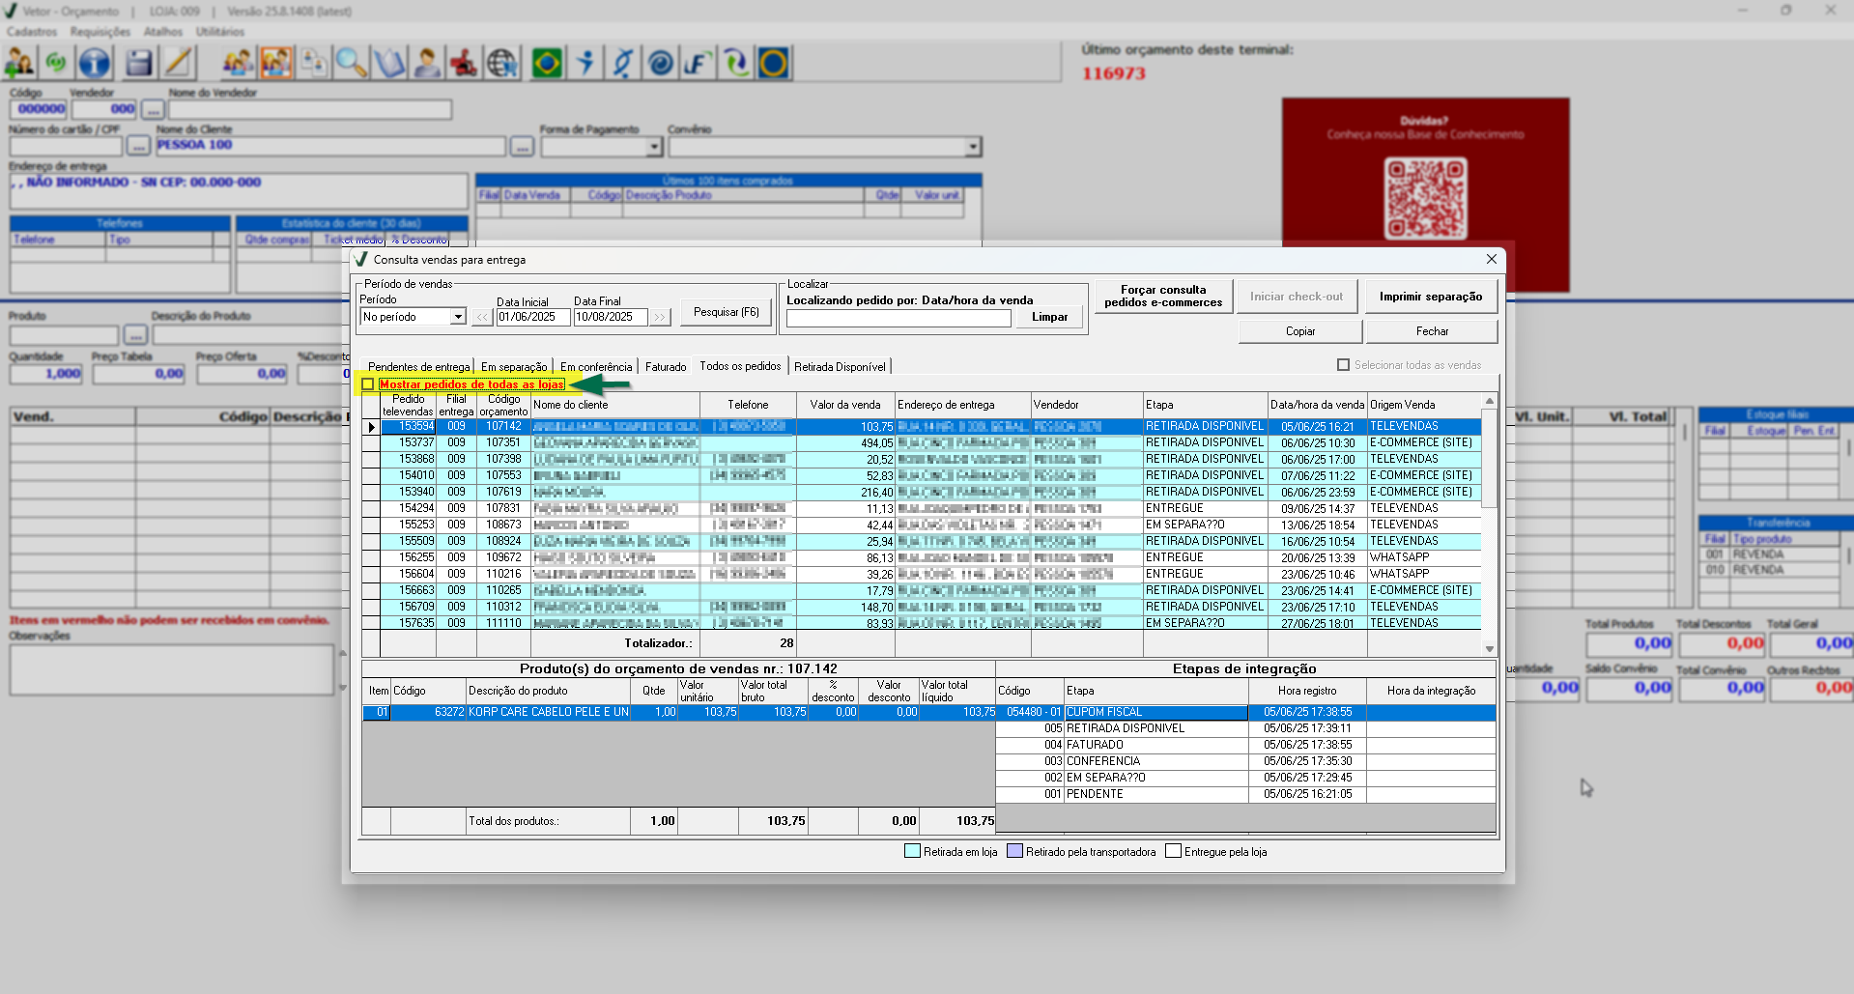Click the ellipsis button beside card/CPF field
The width and height of the screenshot is (1854, 994).
coord(138,147)
